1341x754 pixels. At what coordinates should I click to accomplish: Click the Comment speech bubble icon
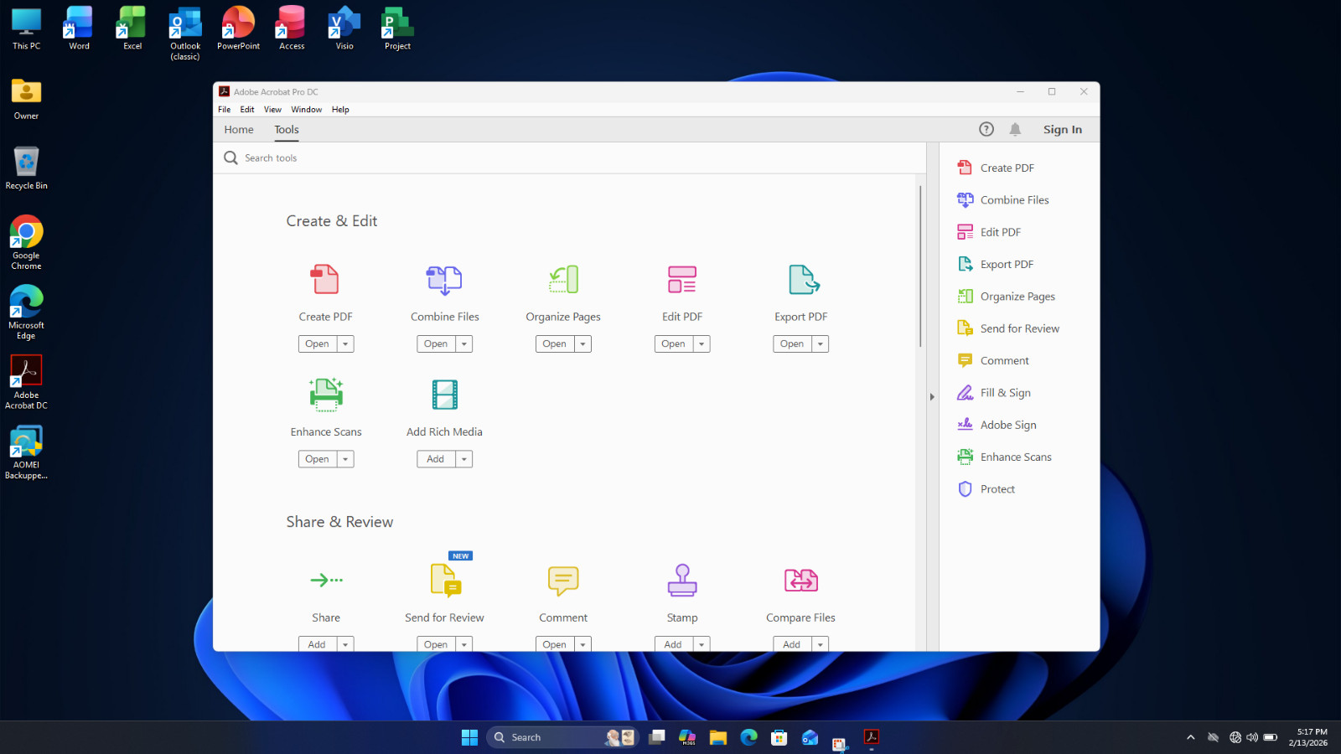tap(563, 581)
